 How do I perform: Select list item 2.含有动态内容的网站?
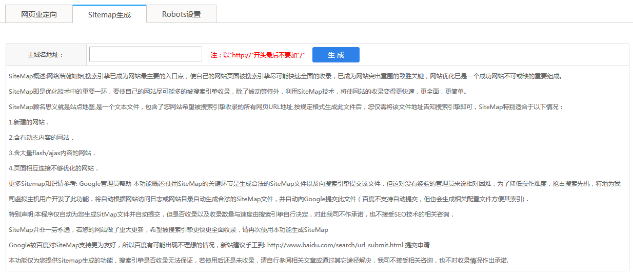42,138
